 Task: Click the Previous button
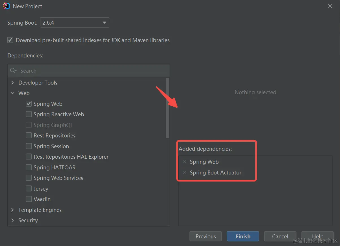point(206,236)
